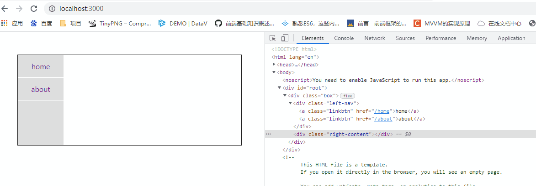
Task: Select the html lang="en" node
Action: [x=295, y=57]
